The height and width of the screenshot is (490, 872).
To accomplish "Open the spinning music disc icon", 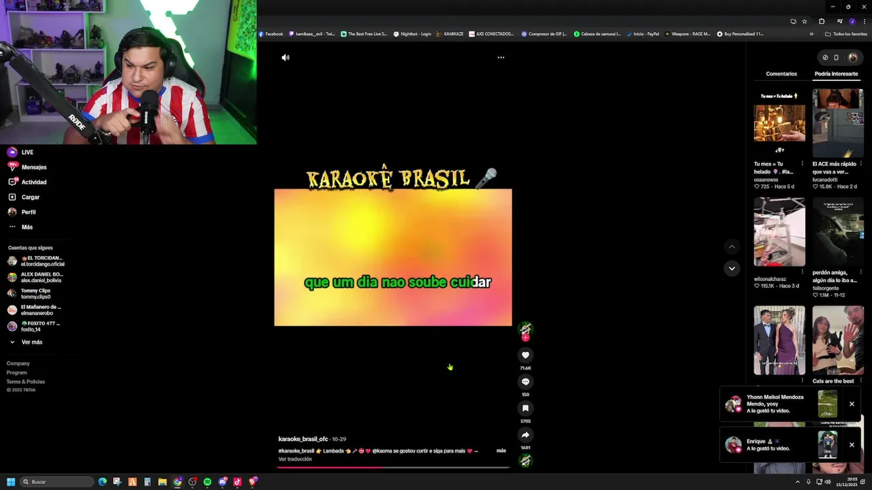I will pos(525,461).
